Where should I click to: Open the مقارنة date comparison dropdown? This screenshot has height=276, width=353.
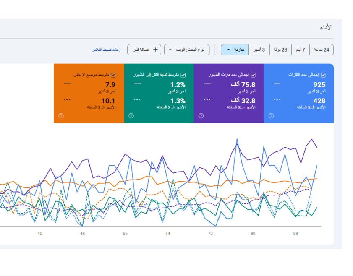pos(235,49)
